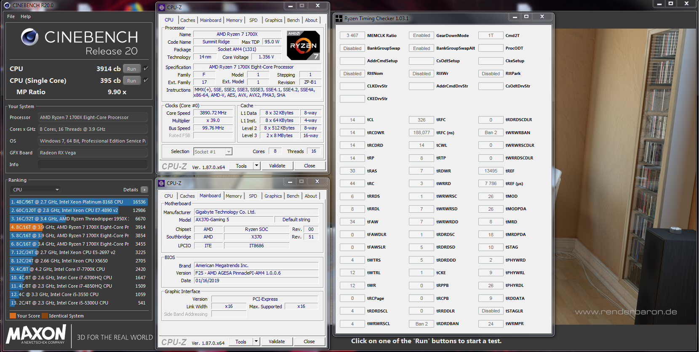Click Close button in top CPU-Z window
Viewport: 699px width, 352px height.
pos(309,166)
